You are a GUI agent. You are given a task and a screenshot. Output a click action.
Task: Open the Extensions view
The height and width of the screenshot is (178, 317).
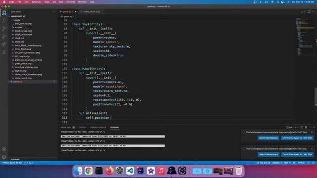tap(4, 44)
